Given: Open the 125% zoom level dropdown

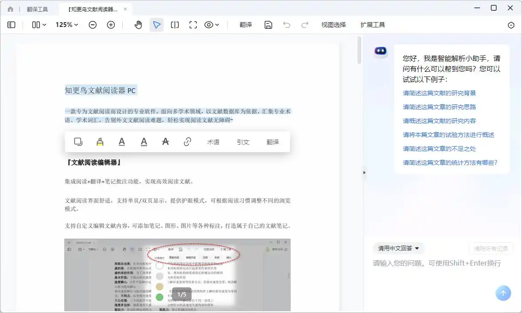Looking at the screenshot, I should pos(66,25).
